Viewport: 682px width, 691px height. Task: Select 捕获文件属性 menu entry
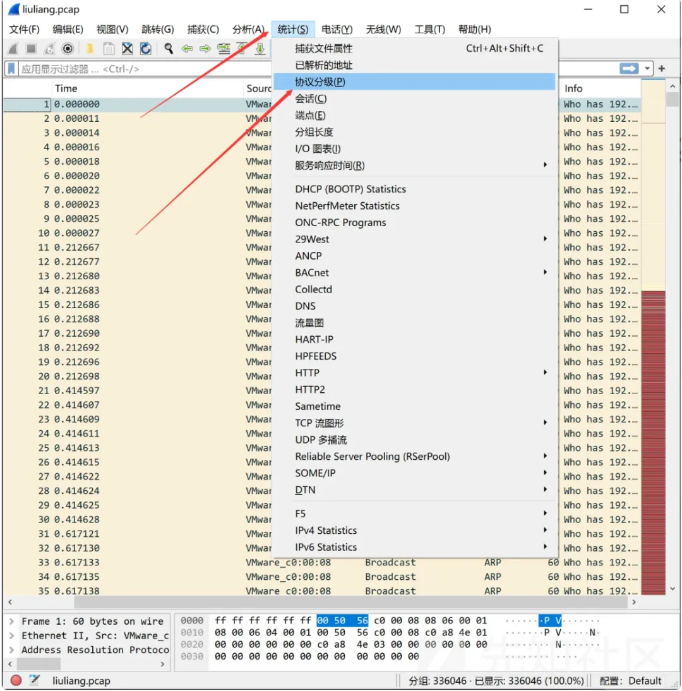tap(414, 49)
